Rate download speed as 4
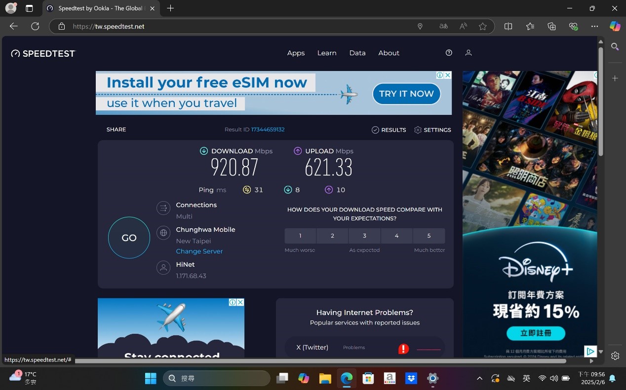 [396, 236]
